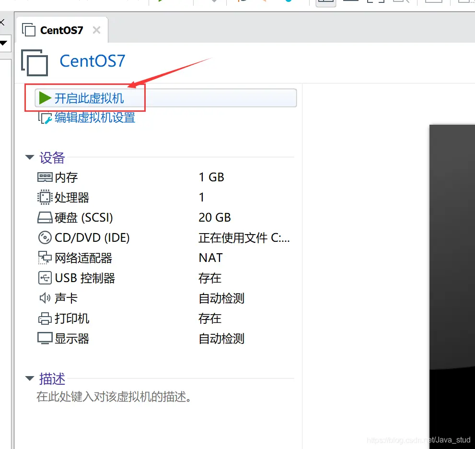Click the CD/DVD (IDE) disc icon

pyautogui.click(x=45, y=237)
